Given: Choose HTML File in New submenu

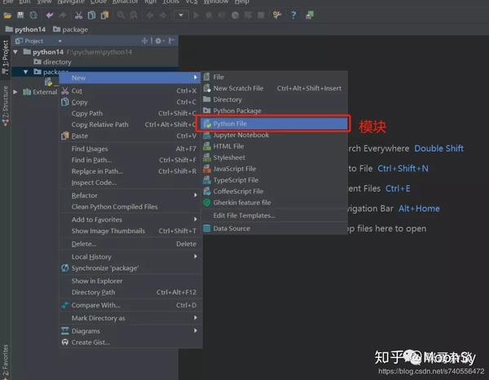Looking at the screenshot, I should click(274, 146).
